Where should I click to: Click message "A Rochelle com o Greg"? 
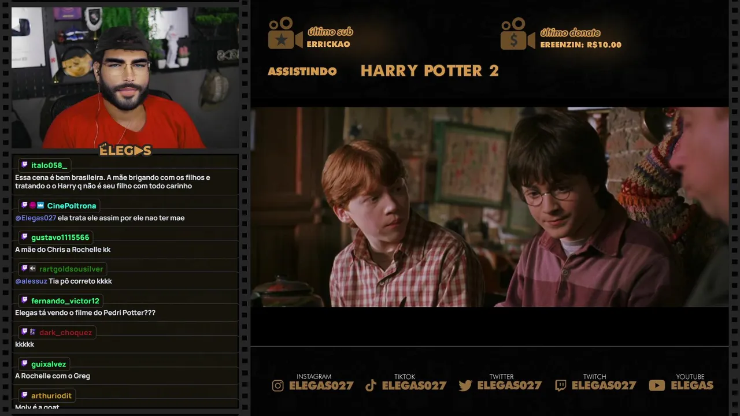pos(53,376)
